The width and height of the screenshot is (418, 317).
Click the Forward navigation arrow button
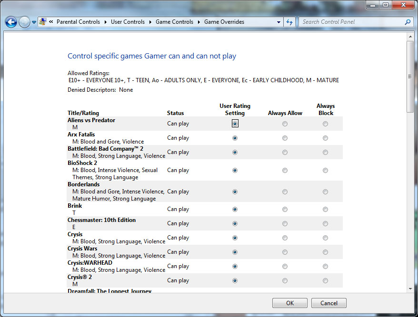[24, 22]
